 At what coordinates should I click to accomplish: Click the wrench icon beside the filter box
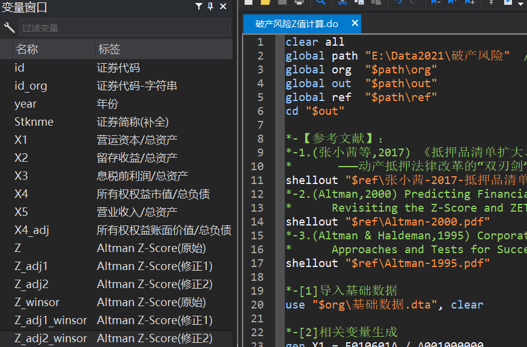pos(9,28)
